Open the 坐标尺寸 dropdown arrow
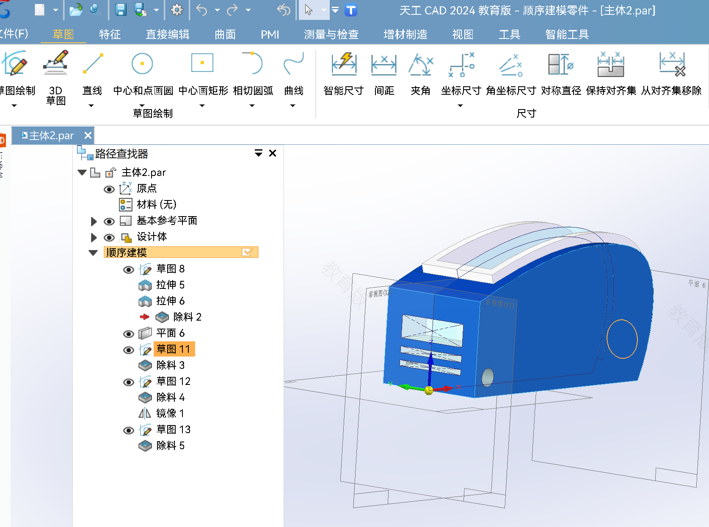 tap(460, 106)
